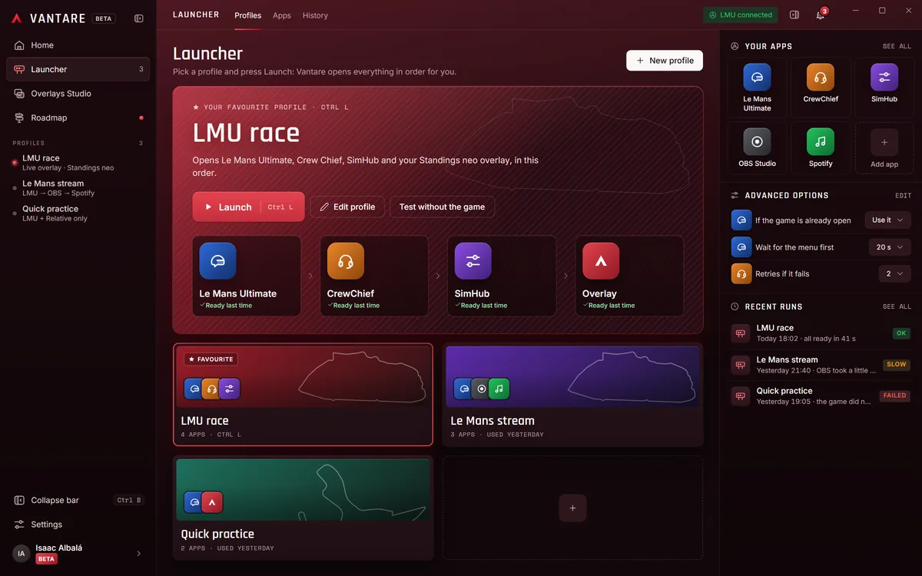Image resolution: width=922 pixels, height=576 pixels.
Task: Click See All for Recent Runs
Action: (897, 306)
